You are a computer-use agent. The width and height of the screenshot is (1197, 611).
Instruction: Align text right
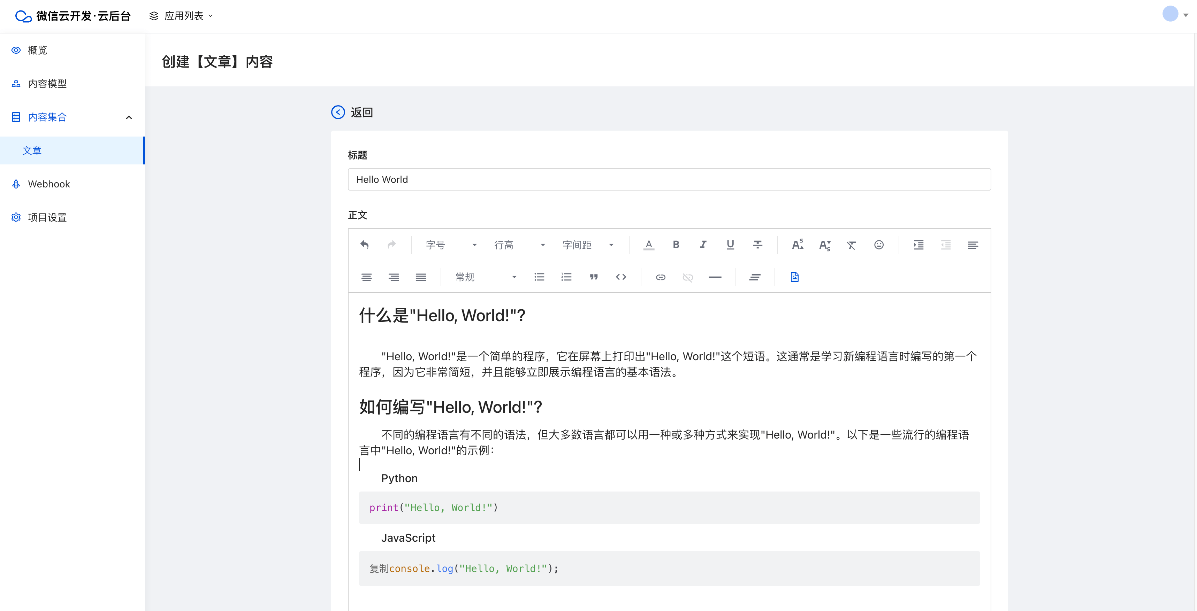click(394, 277)
